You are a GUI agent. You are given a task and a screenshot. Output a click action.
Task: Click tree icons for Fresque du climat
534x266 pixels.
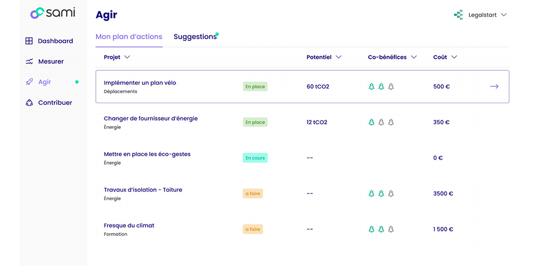point(381,229)
